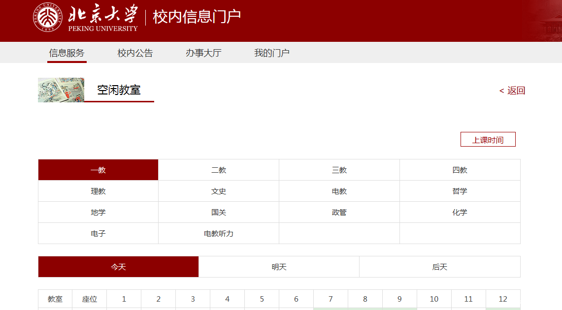
Task: Select 电教听力 building cell
Action: (x=219, y=233)
